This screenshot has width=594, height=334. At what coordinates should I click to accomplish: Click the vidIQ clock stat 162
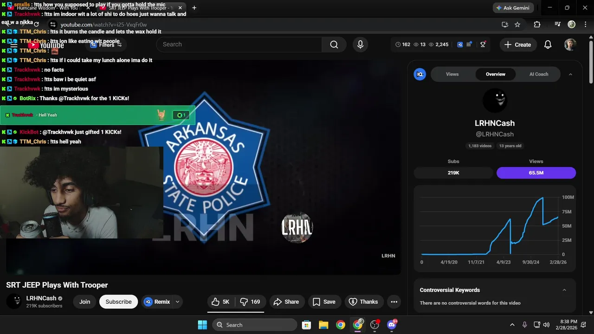click(403, 45)
